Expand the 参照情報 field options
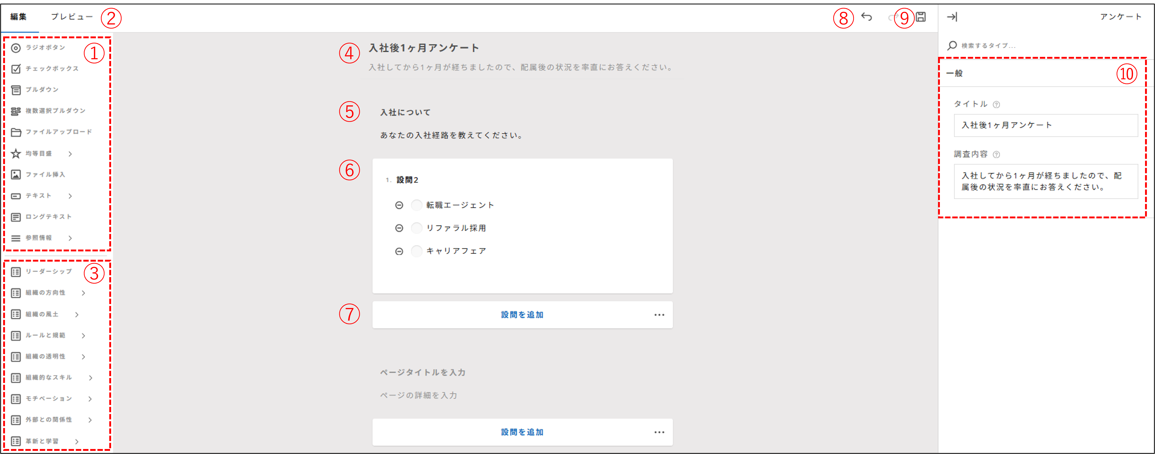This screenshot has height=454, width=1155. [70, 238]
